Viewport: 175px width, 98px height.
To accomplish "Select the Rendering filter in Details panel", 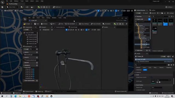I will pyautogui.click(x=169, y=68).
